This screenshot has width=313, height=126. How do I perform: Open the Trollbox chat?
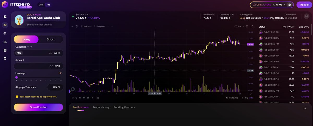click(x=304, y=5)
